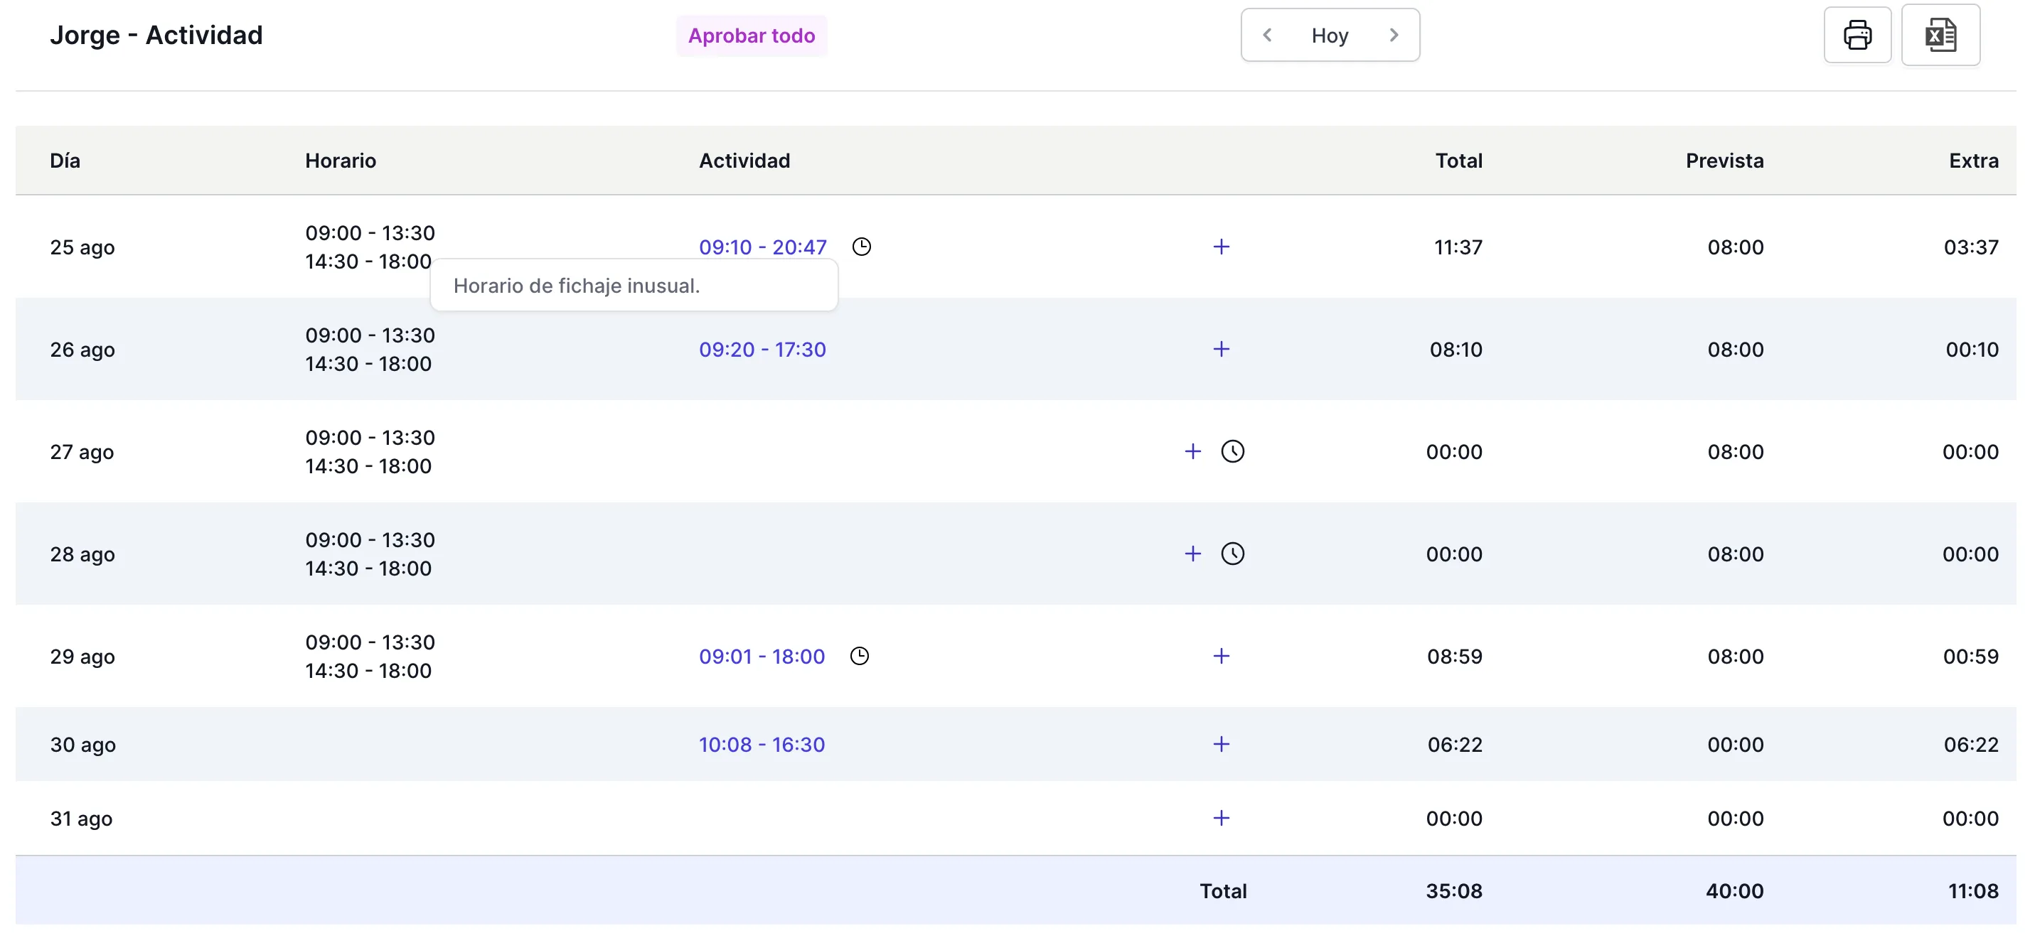The width and height of the screenshot is (2035, 938).
Task: Jump to today with Hoy button
Action: tap(1330, 36)
